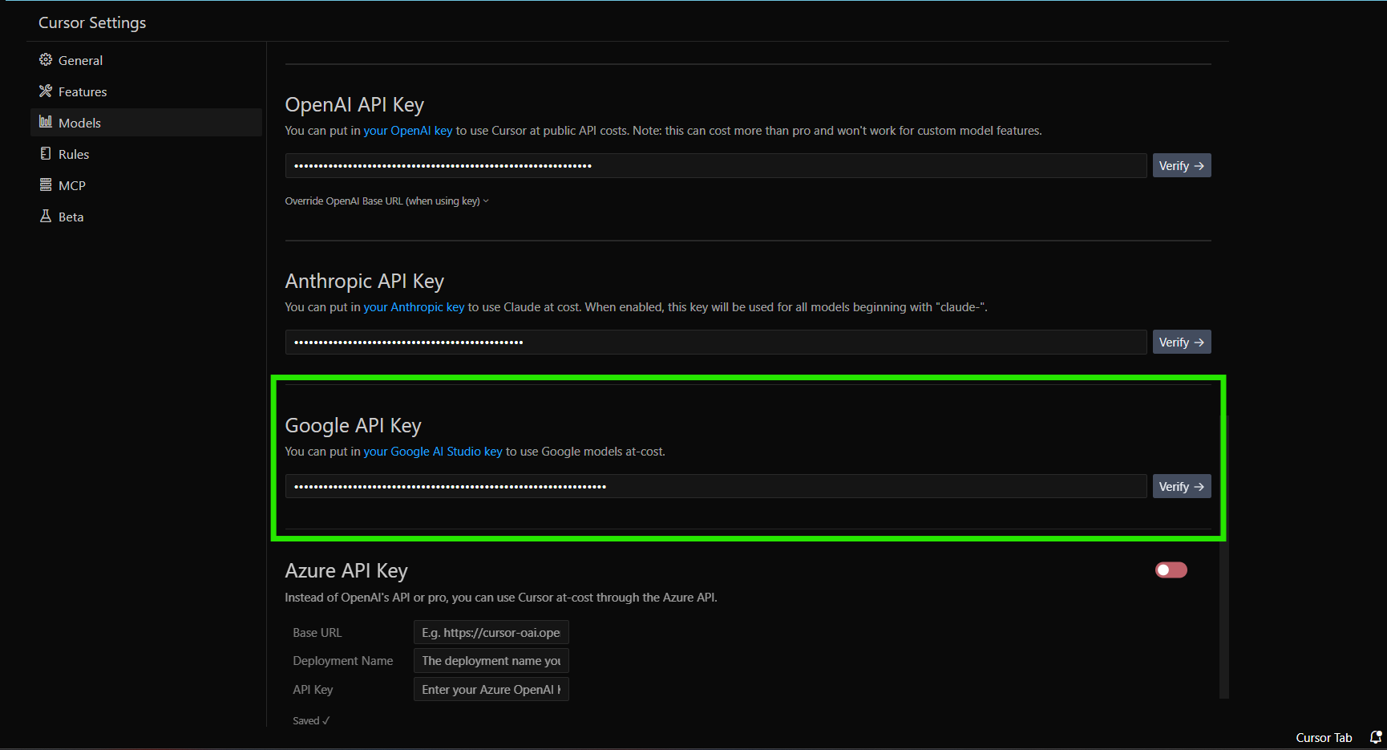Image resolution: width=1387 pixels, height=750 pixels.
Task: Open the "your Google AI Studio key" link
Action: (x=432, y=452)
